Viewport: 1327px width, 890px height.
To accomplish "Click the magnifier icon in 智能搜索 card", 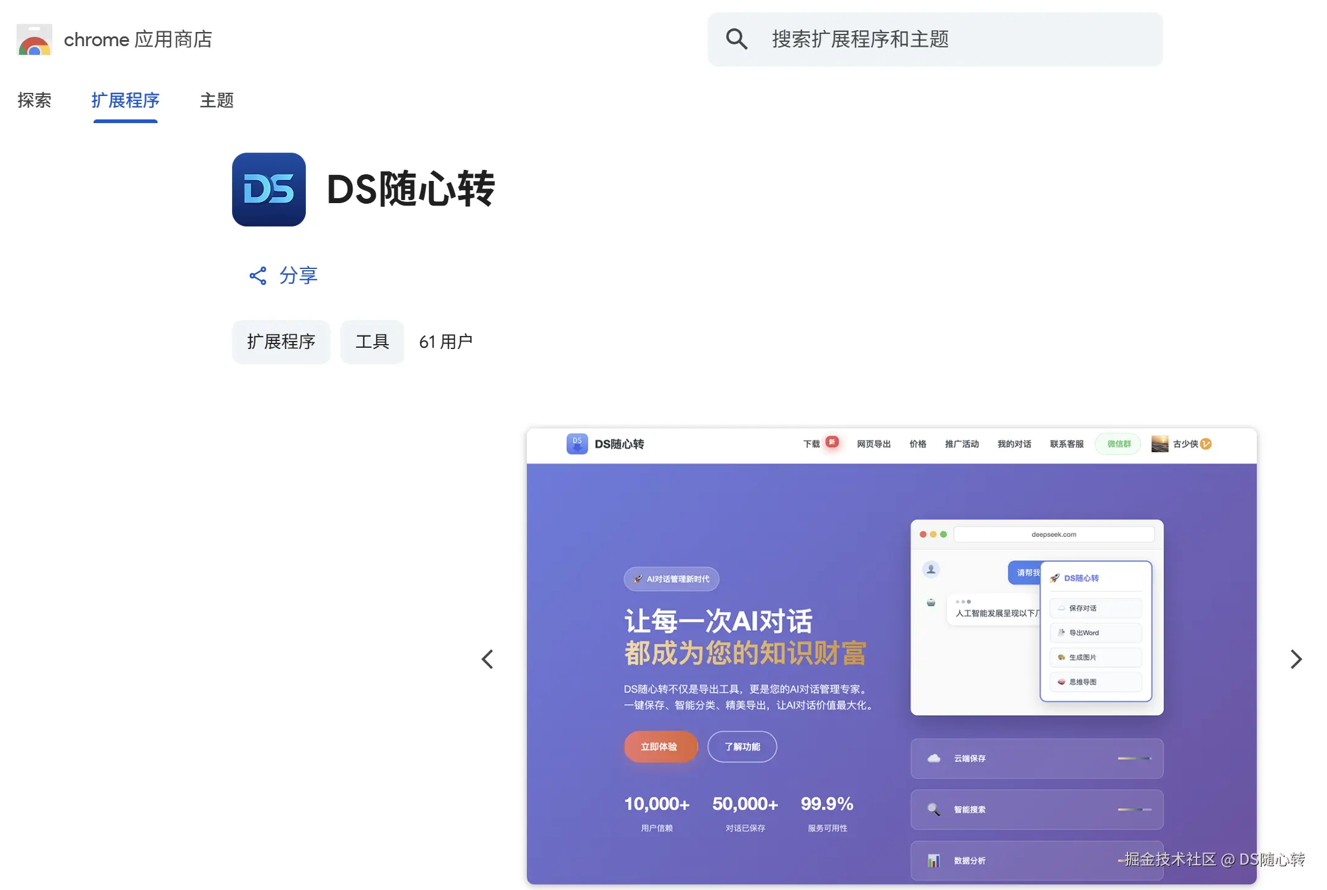I will click(934, 809).
